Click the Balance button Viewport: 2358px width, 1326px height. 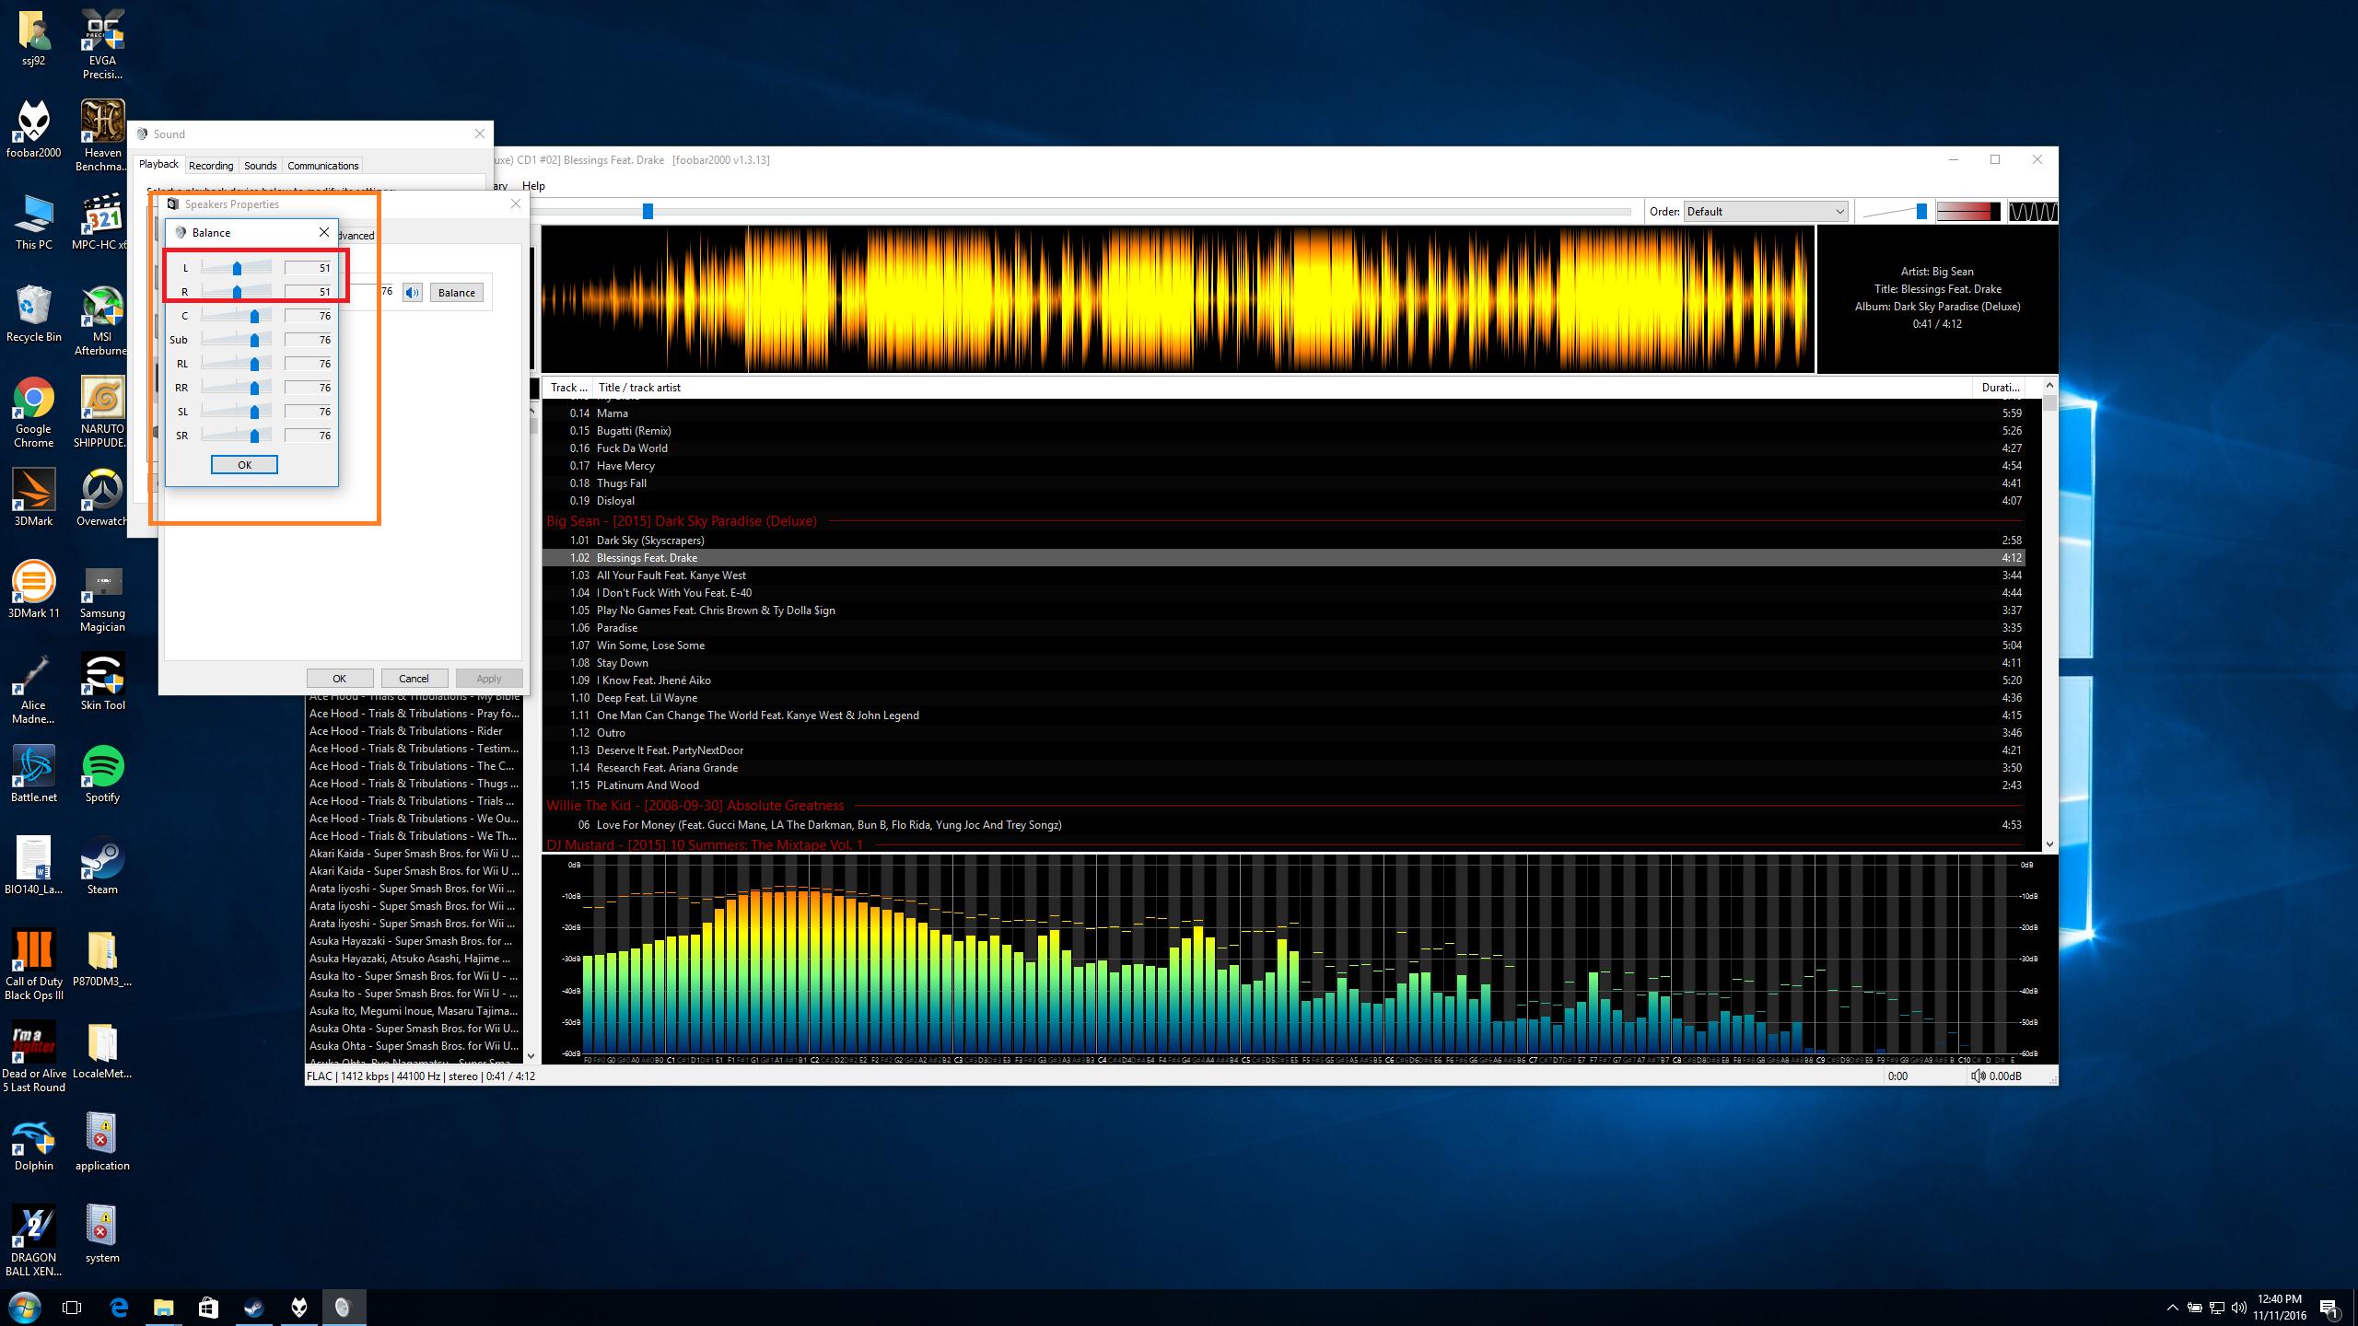coord(456,293)
